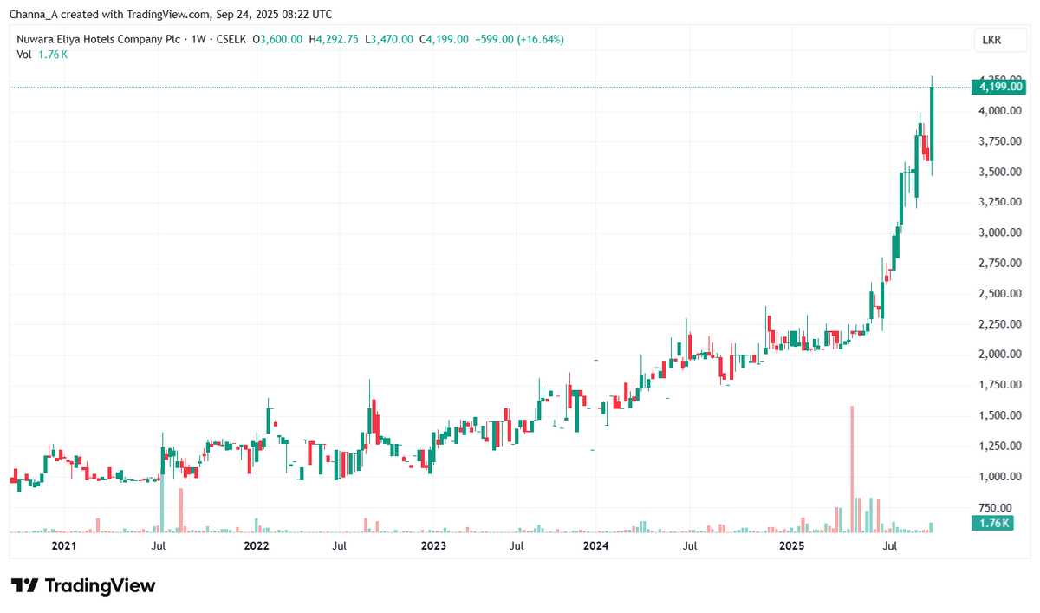Select the Nuwara Eliya Hotels Company Plc title
Screen dimensions: 1040x613
[97, 39]
